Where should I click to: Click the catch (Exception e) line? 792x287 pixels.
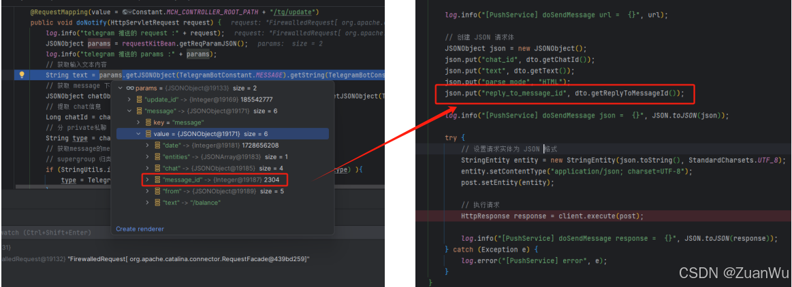coord(493,249)
